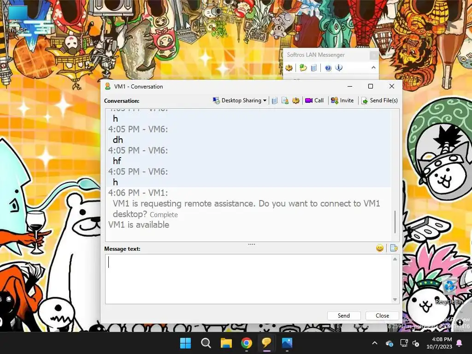Close the conversation with Close button
The image size is (472, 354).
(382, 315)
